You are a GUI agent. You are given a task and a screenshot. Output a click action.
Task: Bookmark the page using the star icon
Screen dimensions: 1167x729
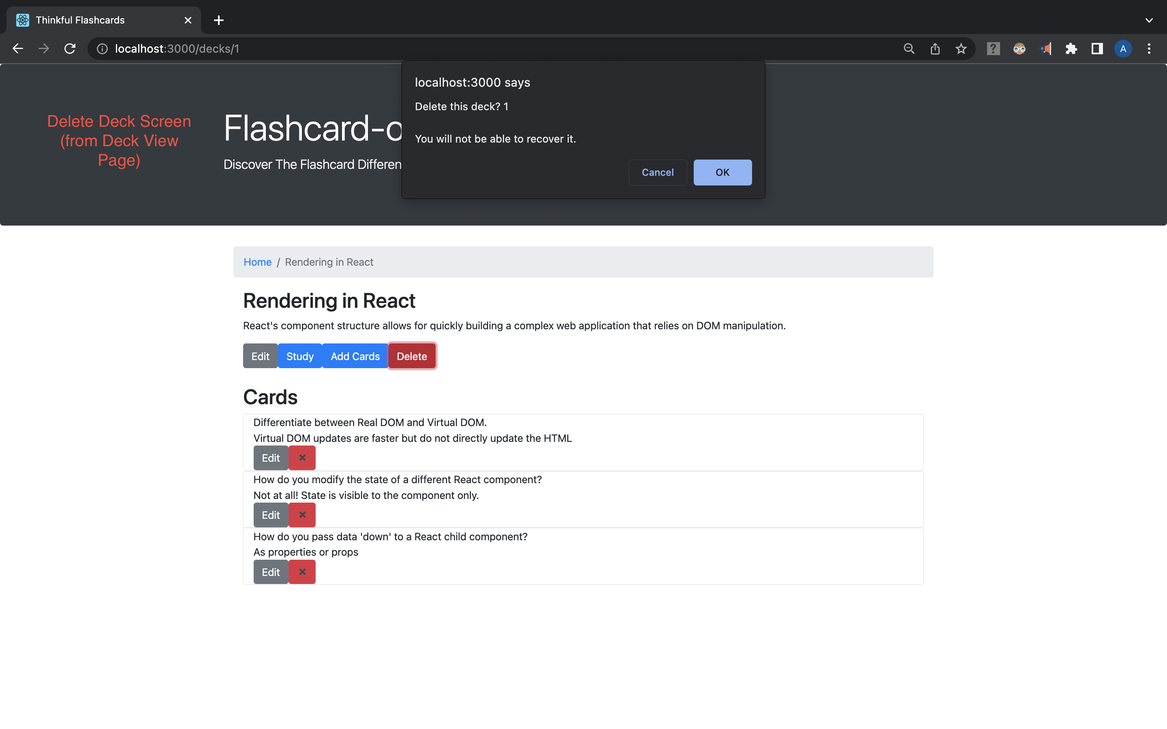(961, 48)
